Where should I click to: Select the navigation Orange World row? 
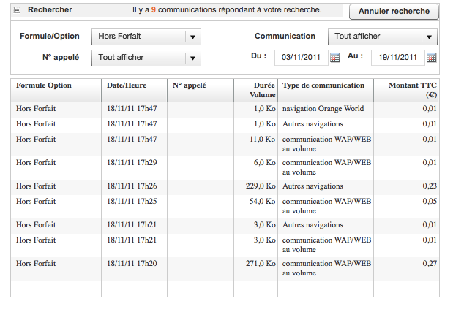(323, 109)
